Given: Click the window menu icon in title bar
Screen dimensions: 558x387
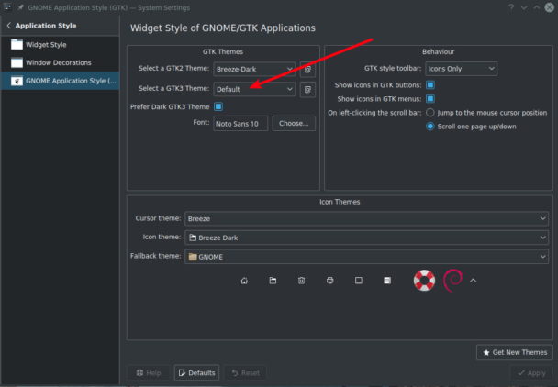Looking at the screenshot, I should click(7, 7).
